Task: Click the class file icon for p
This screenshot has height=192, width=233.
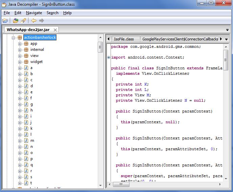Action: pyautogui.click(x=26, y=159)
